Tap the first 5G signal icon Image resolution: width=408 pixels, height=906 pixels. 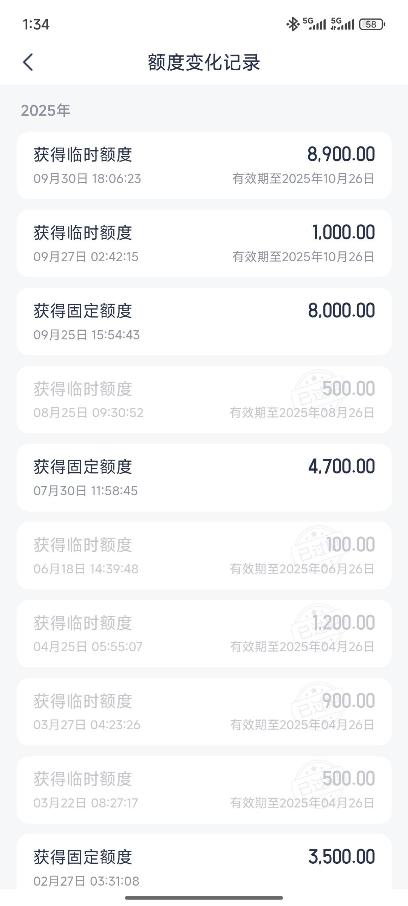coord(314,24)
